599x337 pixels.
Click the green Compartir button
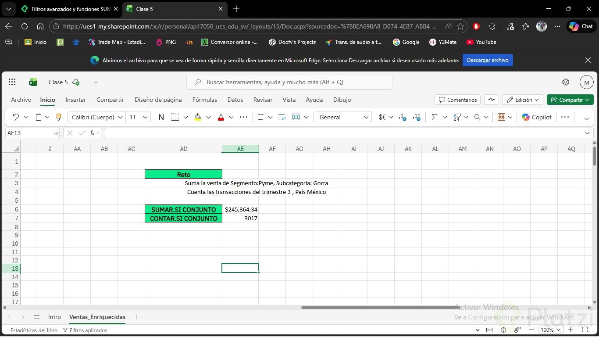570,100
